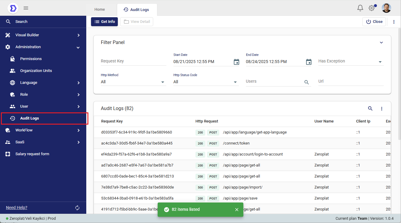Open the Http Method dropdown
Image resolution: width=401 pixels, height=223 pixels.
133,82
